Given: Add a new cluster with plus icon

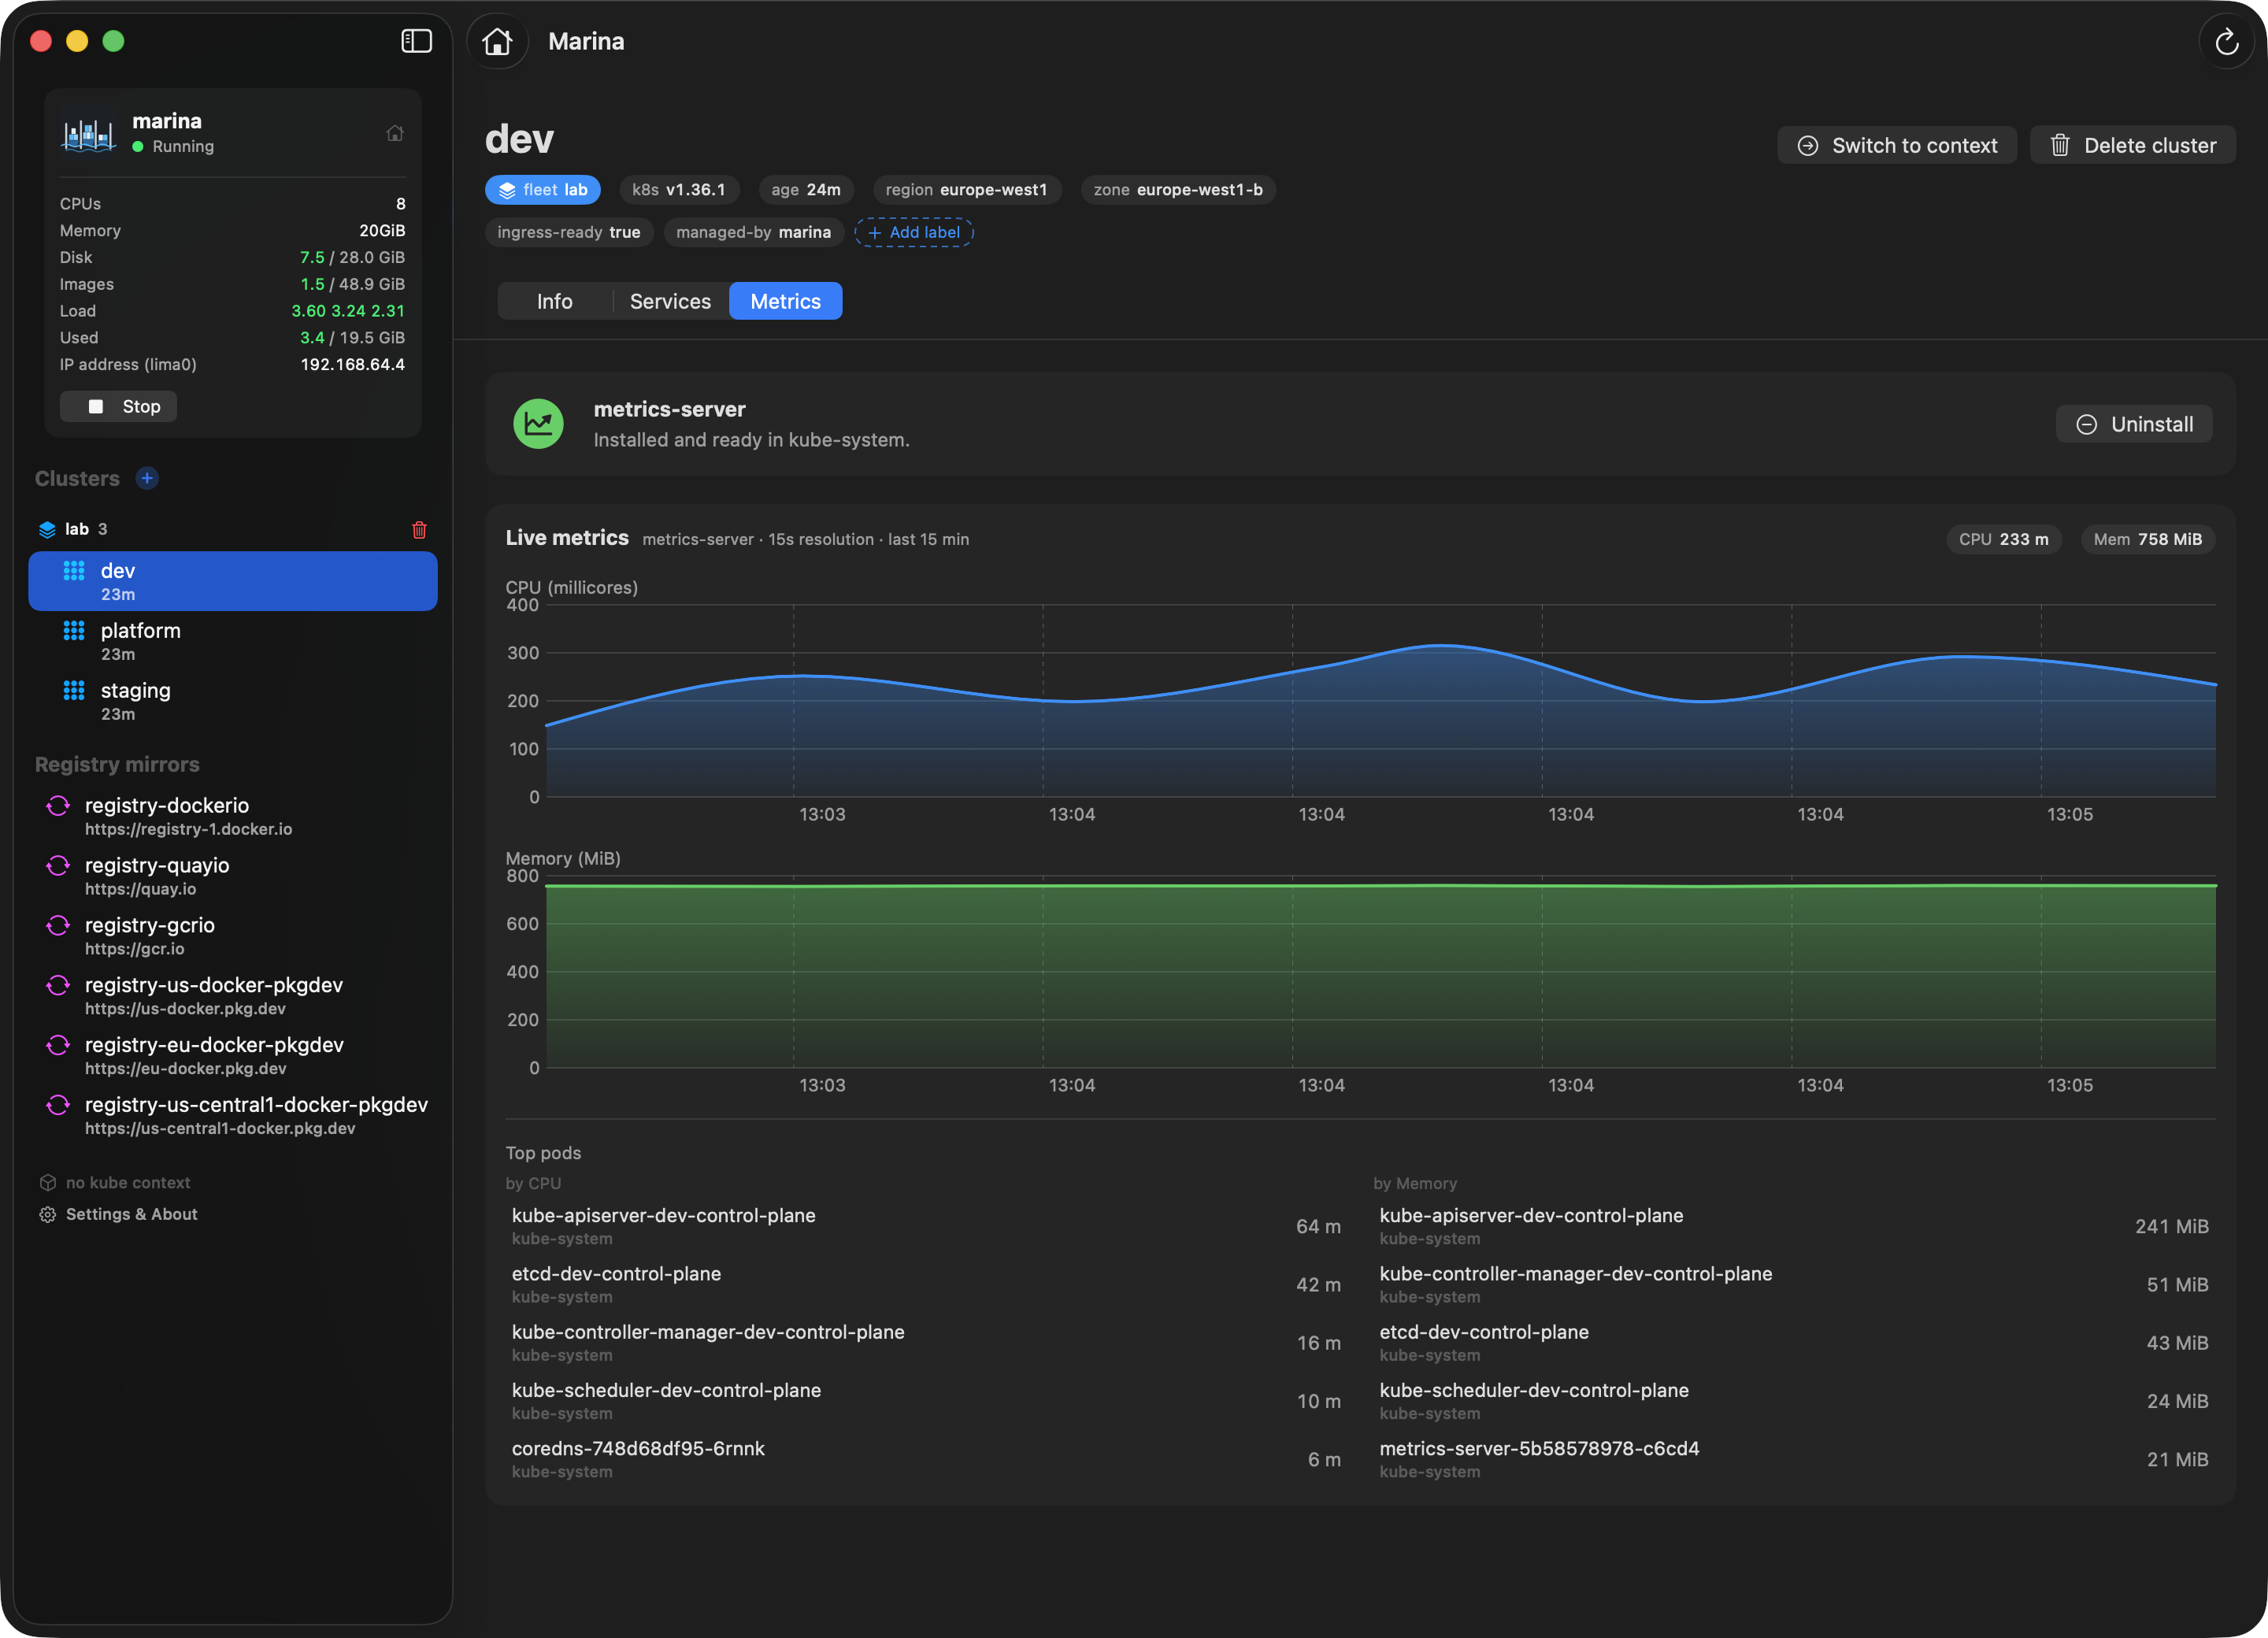Looking at the screenshot, I should tap(147, 478).
